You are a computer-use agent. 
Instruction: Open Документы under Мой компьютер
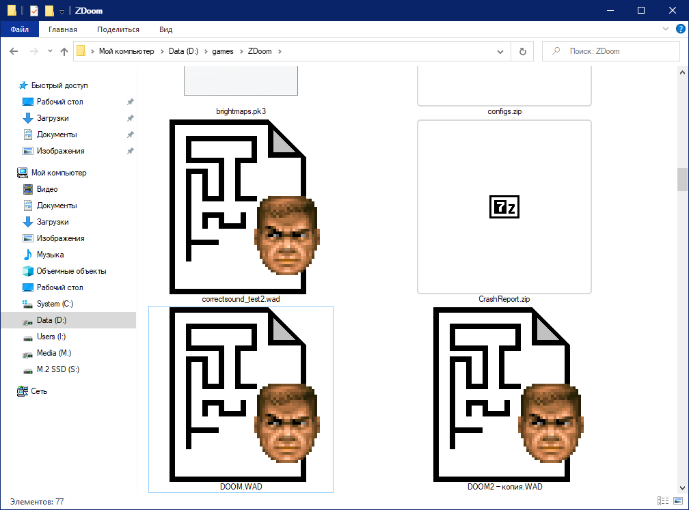point(57,206)
